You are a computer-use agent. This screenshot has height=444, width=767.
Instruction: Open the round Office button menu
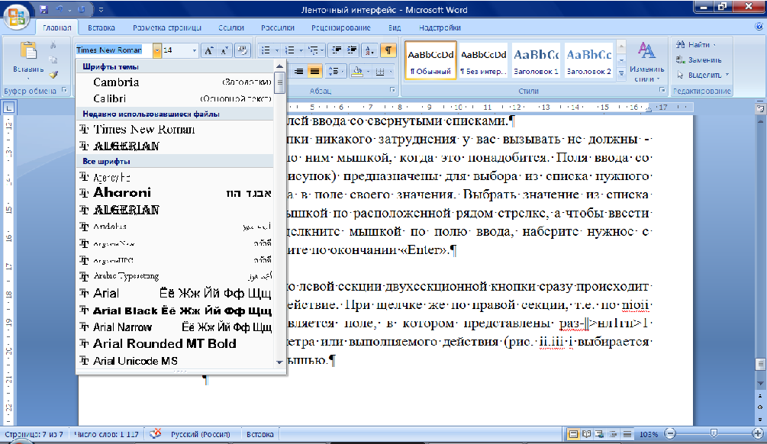pos(17,17)
